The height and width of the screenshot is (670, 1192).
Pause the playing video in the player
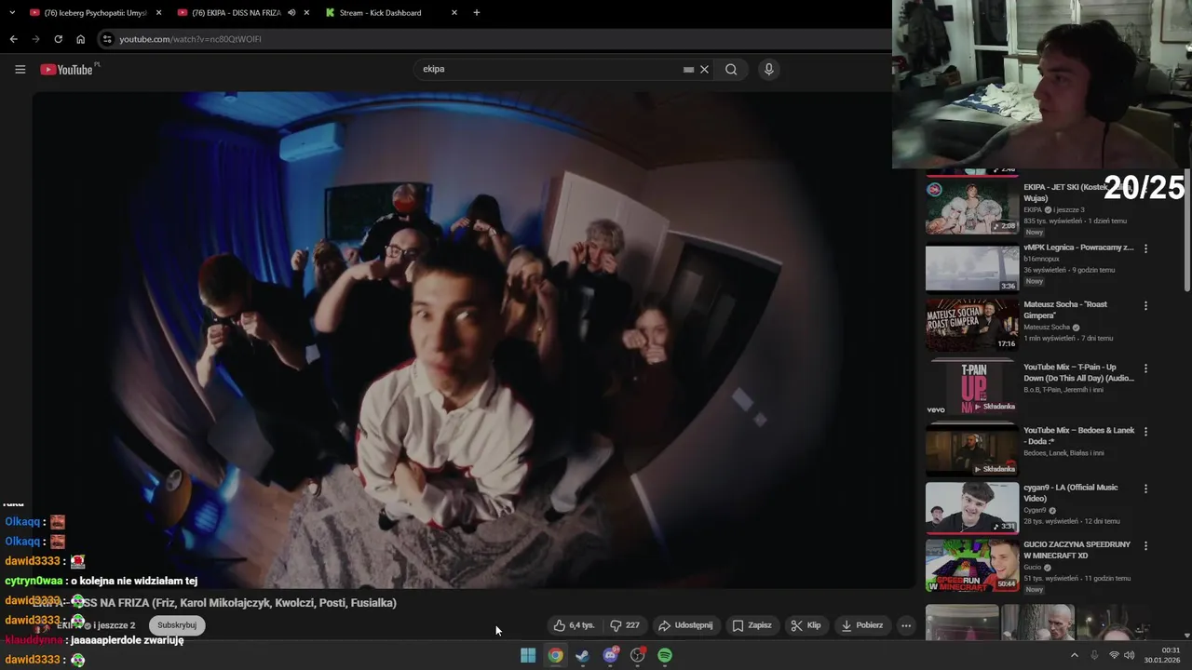click(x=473, y=340)
